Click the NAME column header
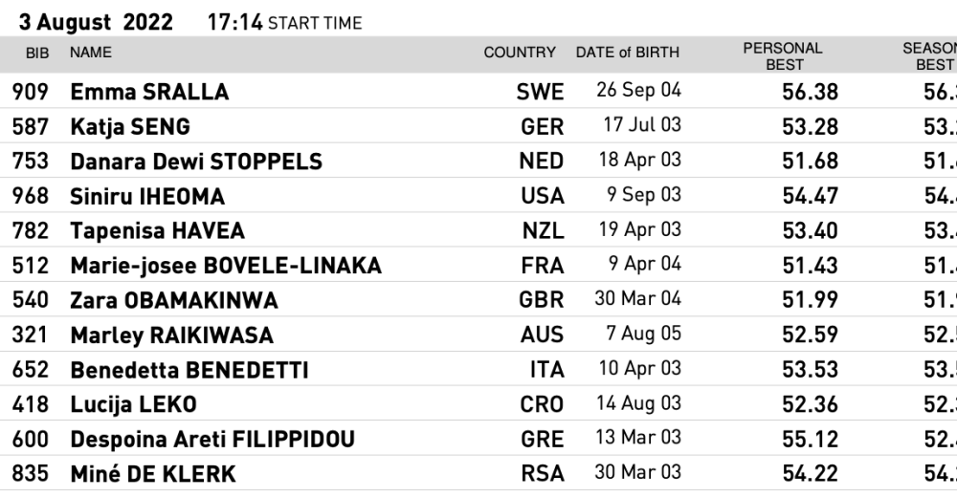Viewport: 957px width, 497px height. 90,53
